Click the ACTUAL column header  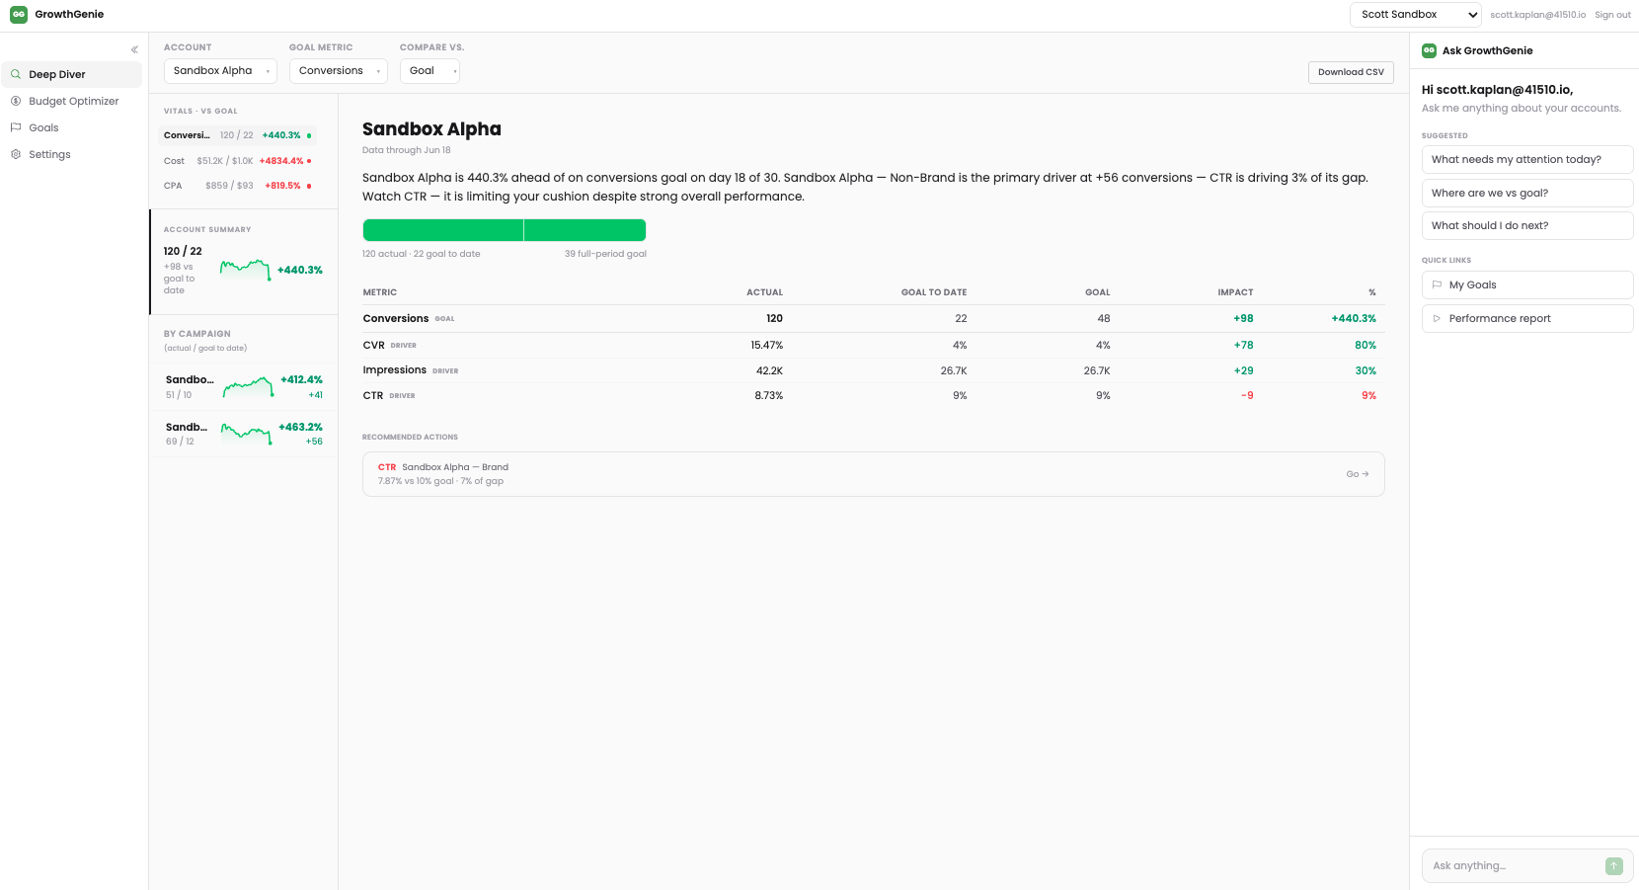point(764,292)
